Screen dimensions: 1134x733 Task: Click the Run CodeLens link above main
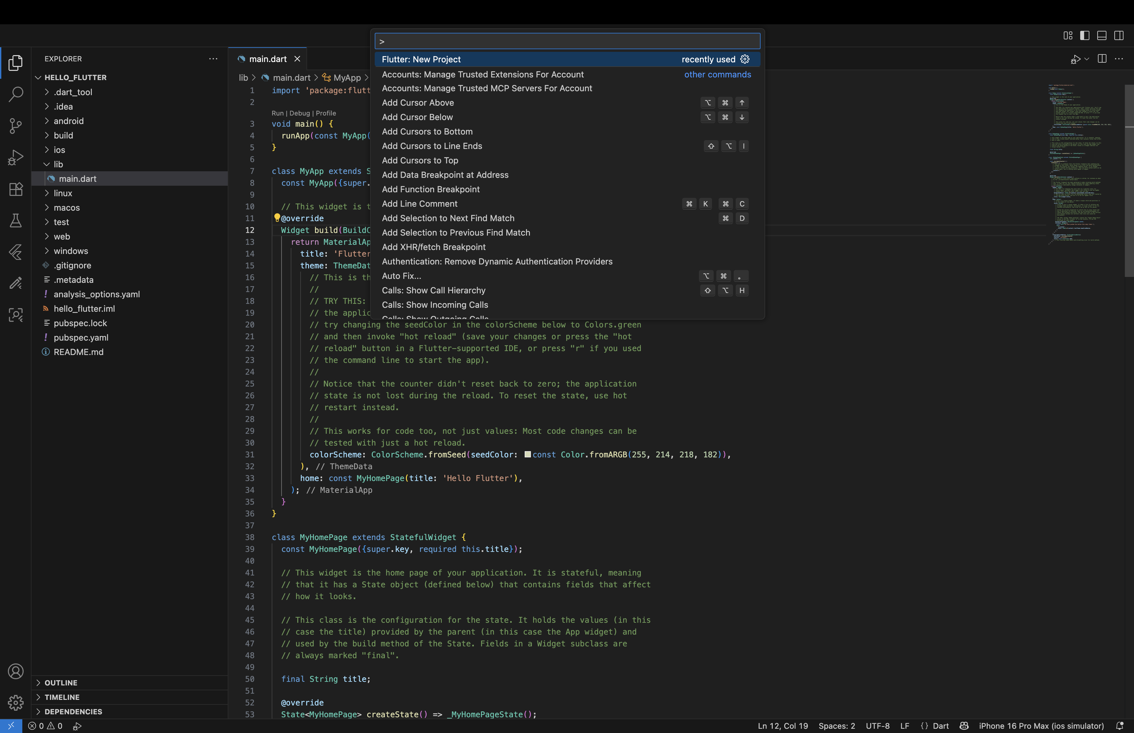[x=278, y=113]
